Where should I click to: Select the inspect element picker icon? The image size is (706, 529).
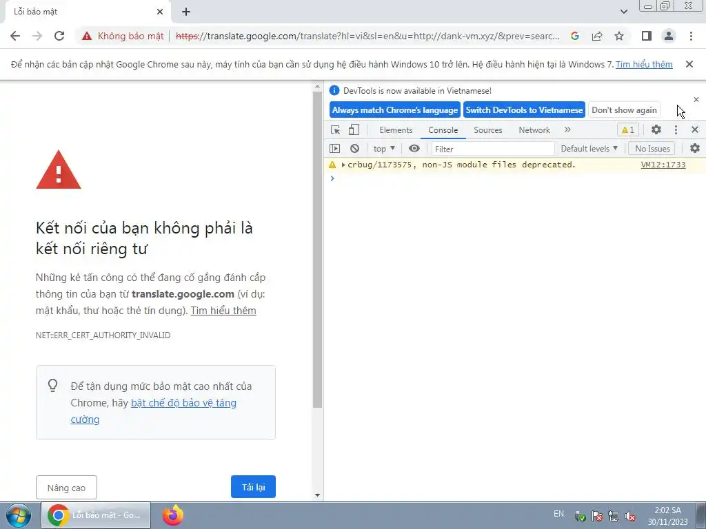[x=336, y=130]
